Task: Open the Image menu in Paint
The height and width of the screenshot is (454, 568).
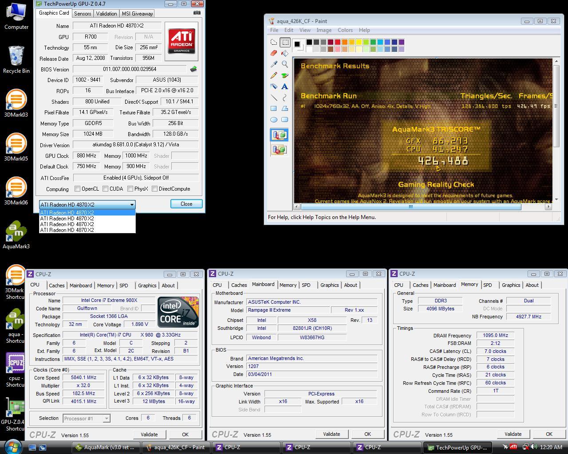Action: (324, 30)
